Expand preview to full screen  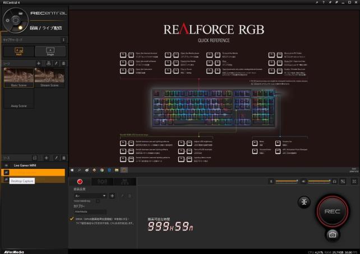tap(354, 181)
